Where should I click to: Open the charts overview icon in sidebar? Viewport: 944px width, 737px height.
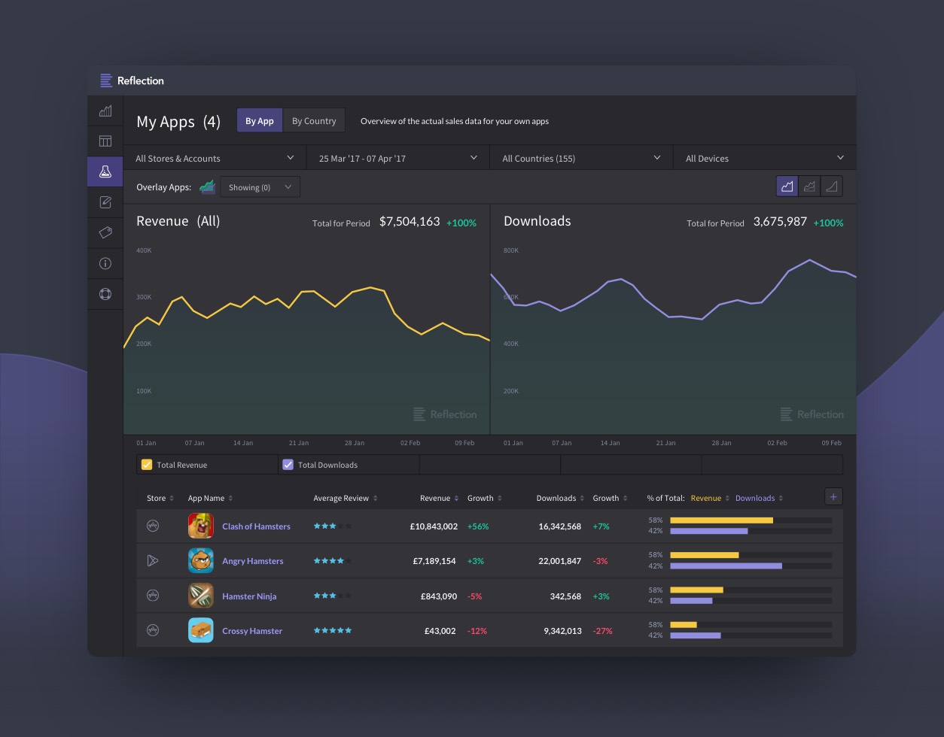[x=105, y=110]
